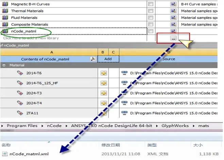Image resolution: width=224 pixels, height=160 pixels.
Task: Select Magnetic B-H Curves library name
Action: point(30,4)
